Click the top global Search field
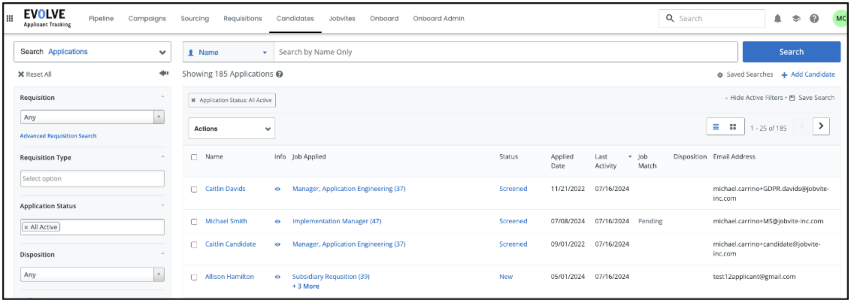The width and height of the screenshot is (851, 303). tap(712, 18)
